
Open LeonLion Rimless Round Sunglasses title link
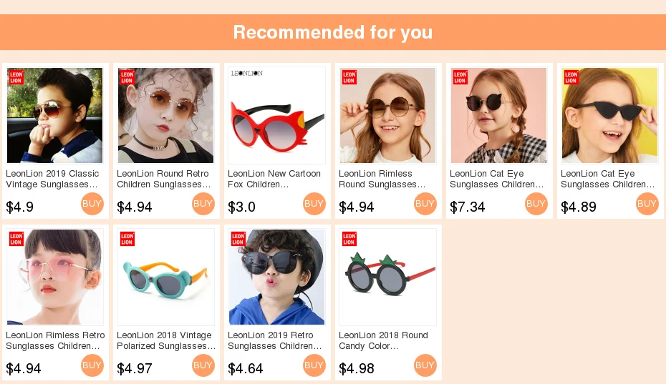point(382,179)
